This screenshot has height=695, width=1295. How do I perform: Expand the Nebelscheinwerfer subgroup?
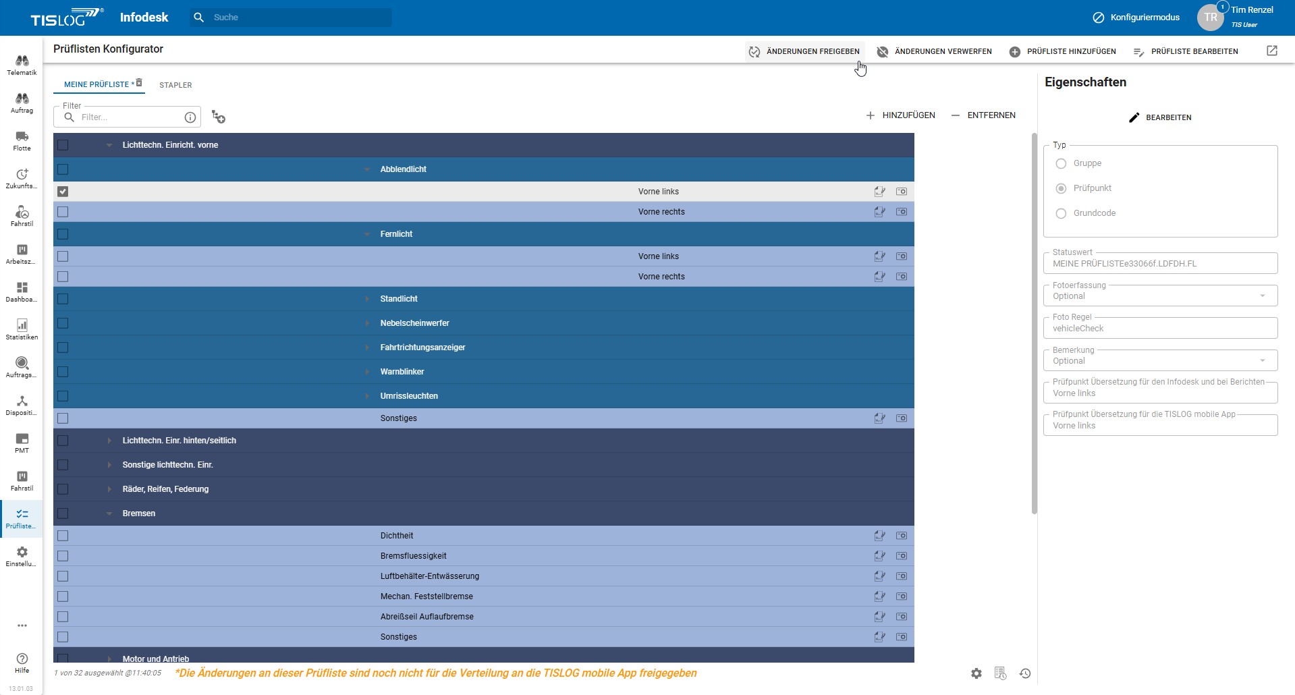click(x=367, y=323)
